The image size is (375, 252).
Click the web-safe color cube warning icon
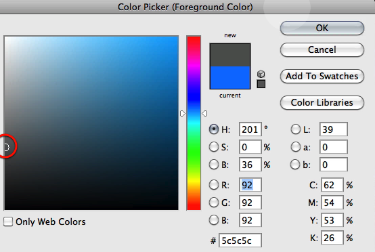pos(261,74)
